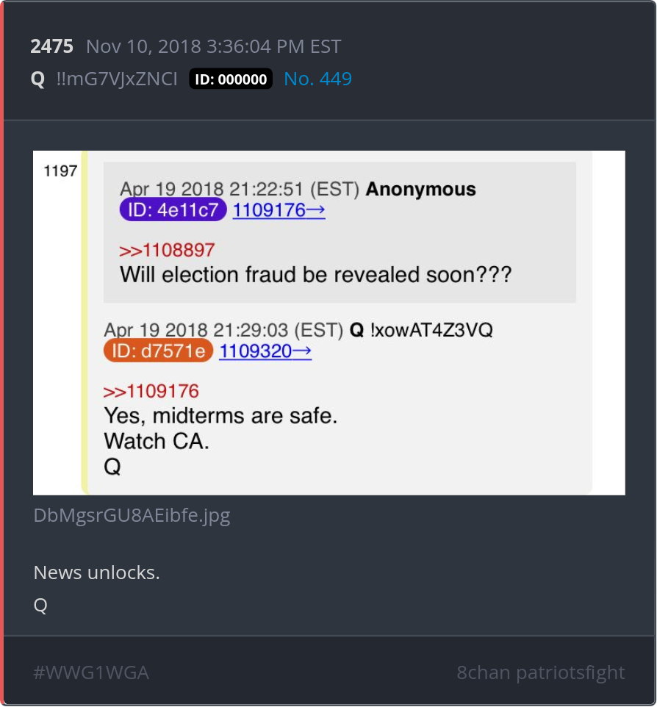
Task: Open the embedded screenshot image
Action: 328,323
